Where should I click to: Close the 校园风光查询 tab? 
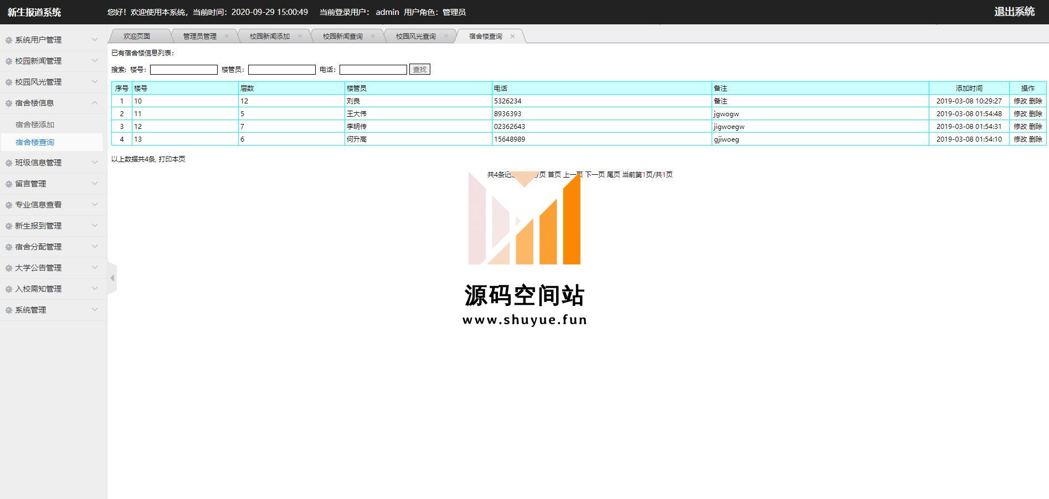[x=446, y=36]
